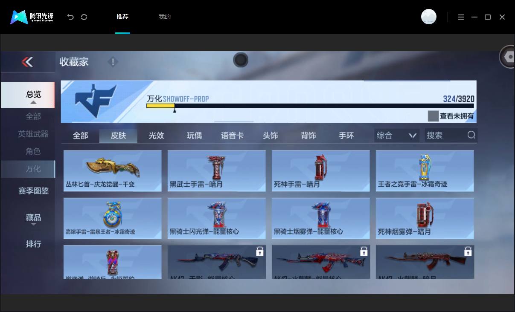Open the 黑武士手雷-暗月 item card
The image size is (515, 312).
click(x=216, y=170)
